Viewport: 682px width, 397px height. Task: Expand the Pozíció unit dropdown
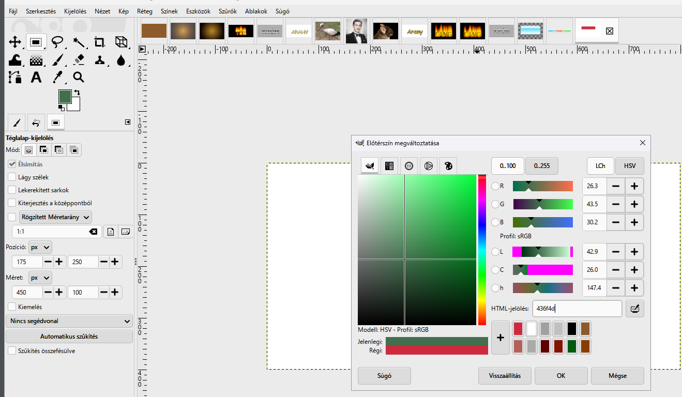[x=40, y=247]
